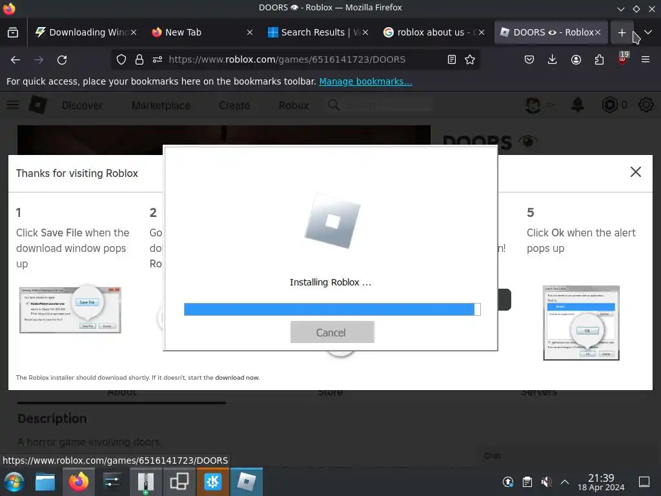Open the archive manager taskbar icon
Image resolution: width=661 pixels, height=496 pixels.
pyautogui.click(x=145, y=482)
